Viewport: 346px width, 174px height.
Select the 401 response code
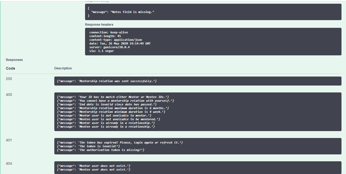pyautogui.click(x=9, y=140)
